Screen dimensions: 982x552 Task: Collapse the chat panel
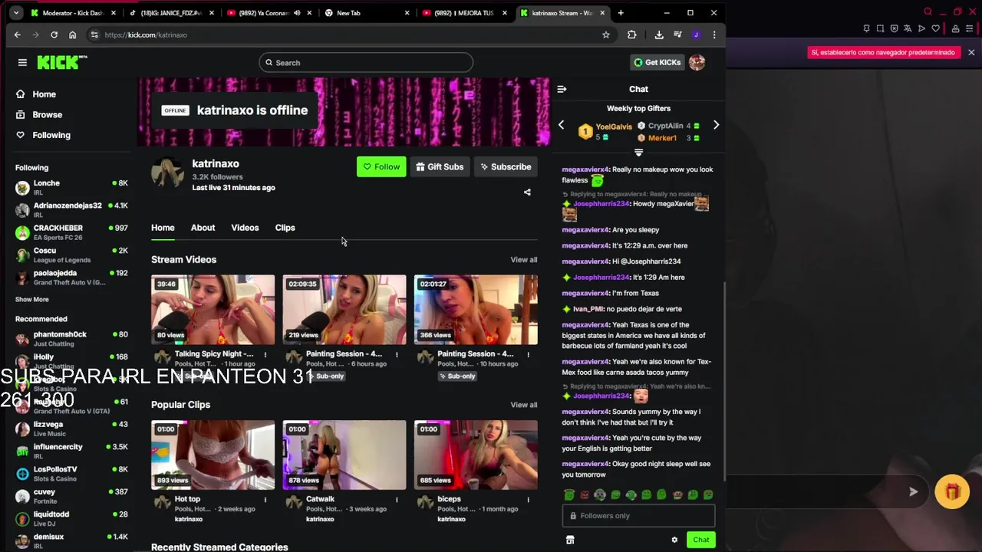(562, 89)
